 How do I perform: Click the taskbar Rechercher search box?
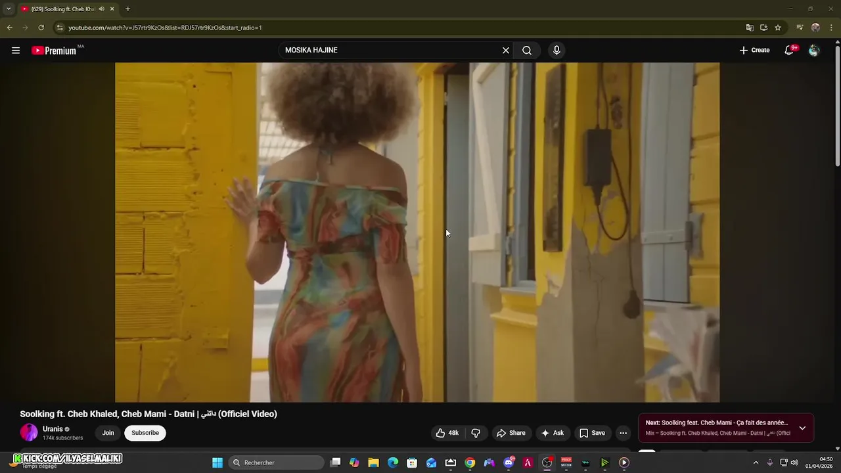pos(277,462)
